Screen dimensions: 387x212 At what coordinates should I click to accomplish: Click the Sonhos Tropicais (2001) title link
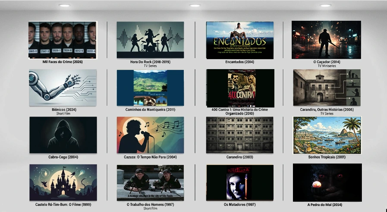point(327,157)
